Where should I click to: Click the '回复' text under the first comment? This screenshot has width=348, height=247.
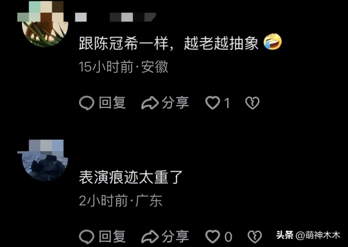[113, 103]
